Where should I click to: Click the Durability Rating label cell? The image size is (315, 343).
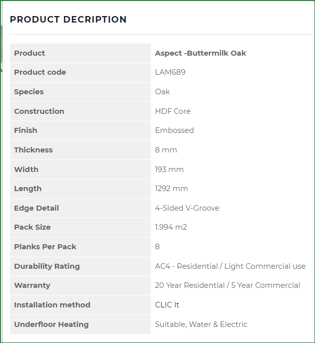pos(81,266)
